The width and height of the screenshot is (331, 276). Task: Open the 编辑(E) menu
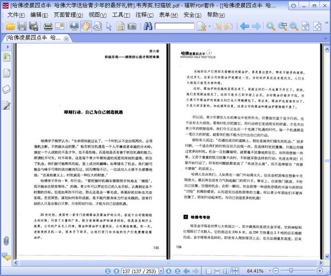(x=39, y=15)
